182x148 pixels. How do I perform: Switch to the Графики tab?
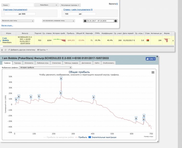click(7, 63)
